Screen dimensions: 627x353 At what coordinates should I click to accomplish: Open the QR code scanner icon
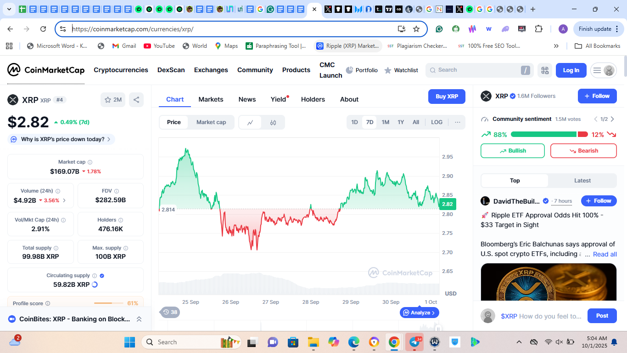pyautogui.click(x=545, y=70)
